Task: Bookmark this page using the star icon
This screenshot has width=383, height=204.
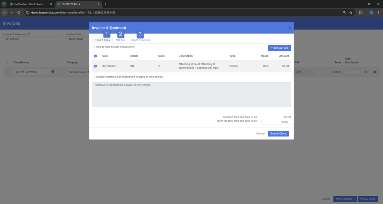Action: click(351, 12)
